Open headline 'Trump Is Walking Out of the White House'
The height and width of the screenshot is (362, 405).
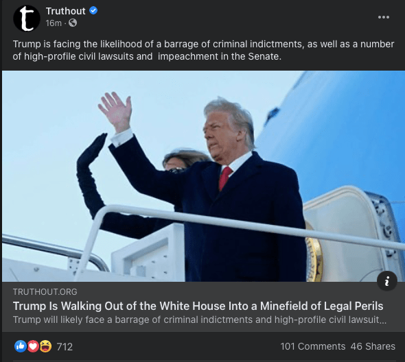(x=198, y=306)
